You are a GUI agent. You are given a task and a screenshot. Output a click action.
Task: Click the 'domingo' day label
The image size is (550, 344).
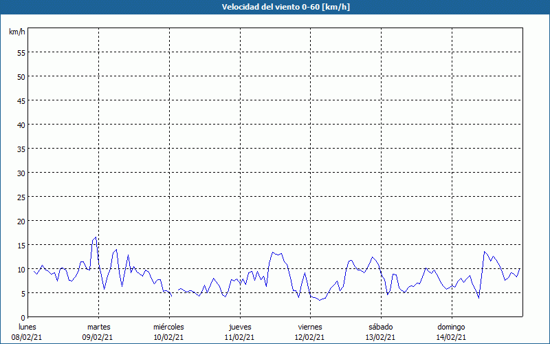coord(452,327)
